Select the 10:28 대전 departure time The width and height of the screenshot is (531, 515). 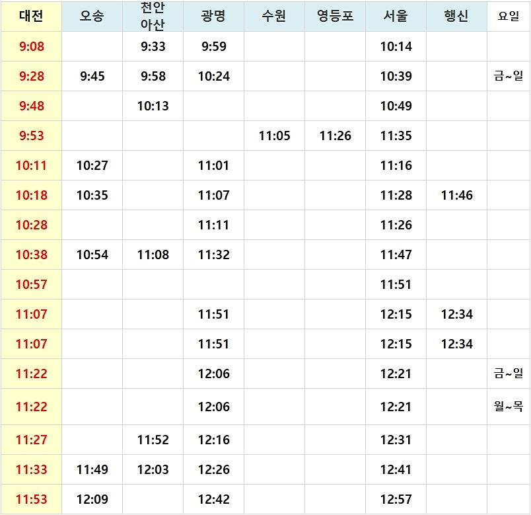pyautogui.click(x=31, y=225)
